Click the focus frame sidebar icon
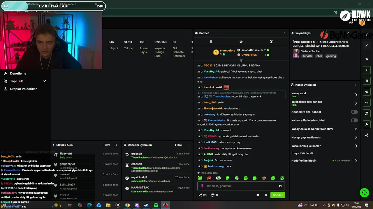This screenshot has height=209, width=373. [x=367, y=59]
